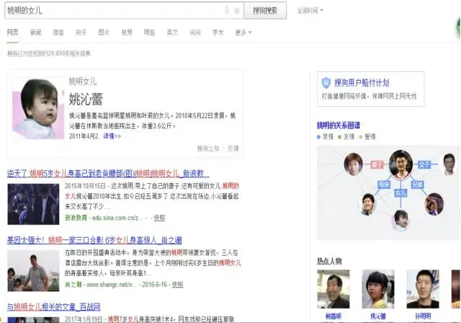Image resolution: width=461 pixels, height=323 pixels.
Task: Click the 搜狗搜索 button
Action: [265, 11]
